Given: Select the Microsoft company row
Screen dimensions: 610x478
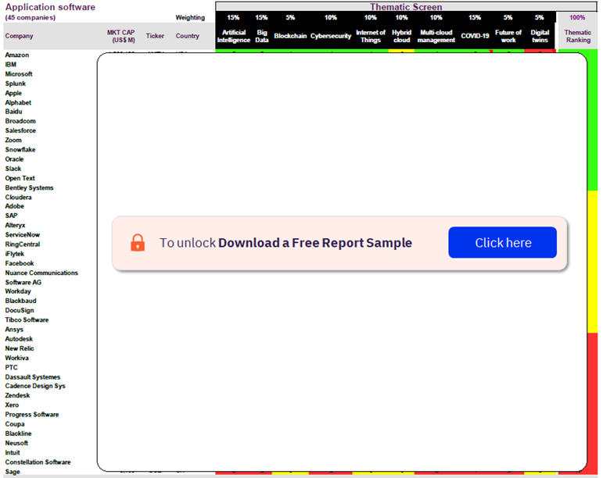Looking at the screenshot, I should (19, 74).
